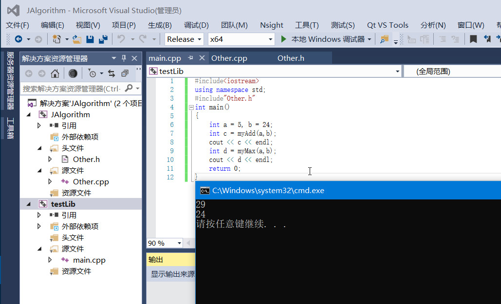Viewport: 501px width, 304px height.
Task: Open the x64 platform dropdown
Action: (270, 39)
